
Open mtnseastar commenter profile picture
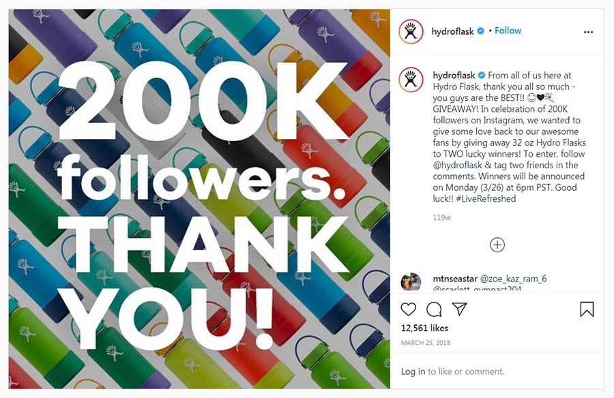point(411,281)
